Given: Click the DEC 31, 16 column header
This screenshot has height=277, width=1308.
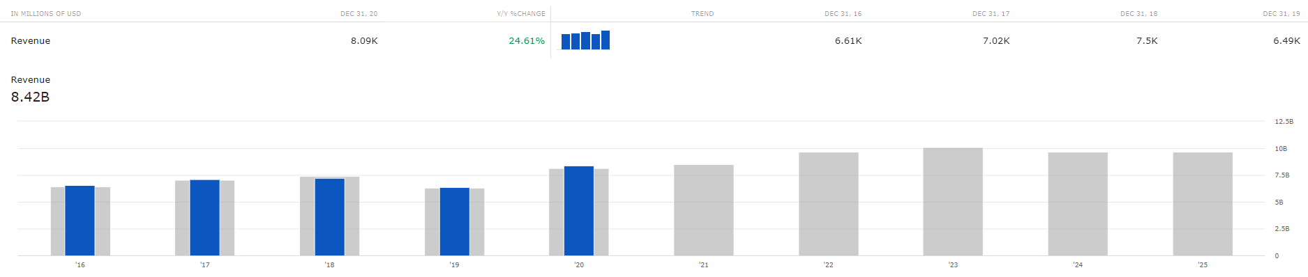Looking at the screenshot, I should click(843, 14).
